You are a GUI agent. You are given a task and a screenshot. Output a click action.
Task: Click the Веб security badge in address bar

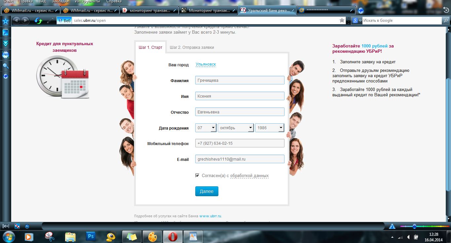64,20
